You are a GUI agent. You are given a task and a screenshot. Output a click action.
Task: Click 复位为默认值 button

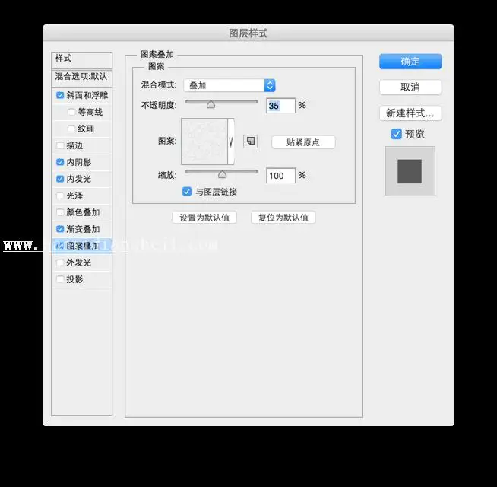pos(283,218)
